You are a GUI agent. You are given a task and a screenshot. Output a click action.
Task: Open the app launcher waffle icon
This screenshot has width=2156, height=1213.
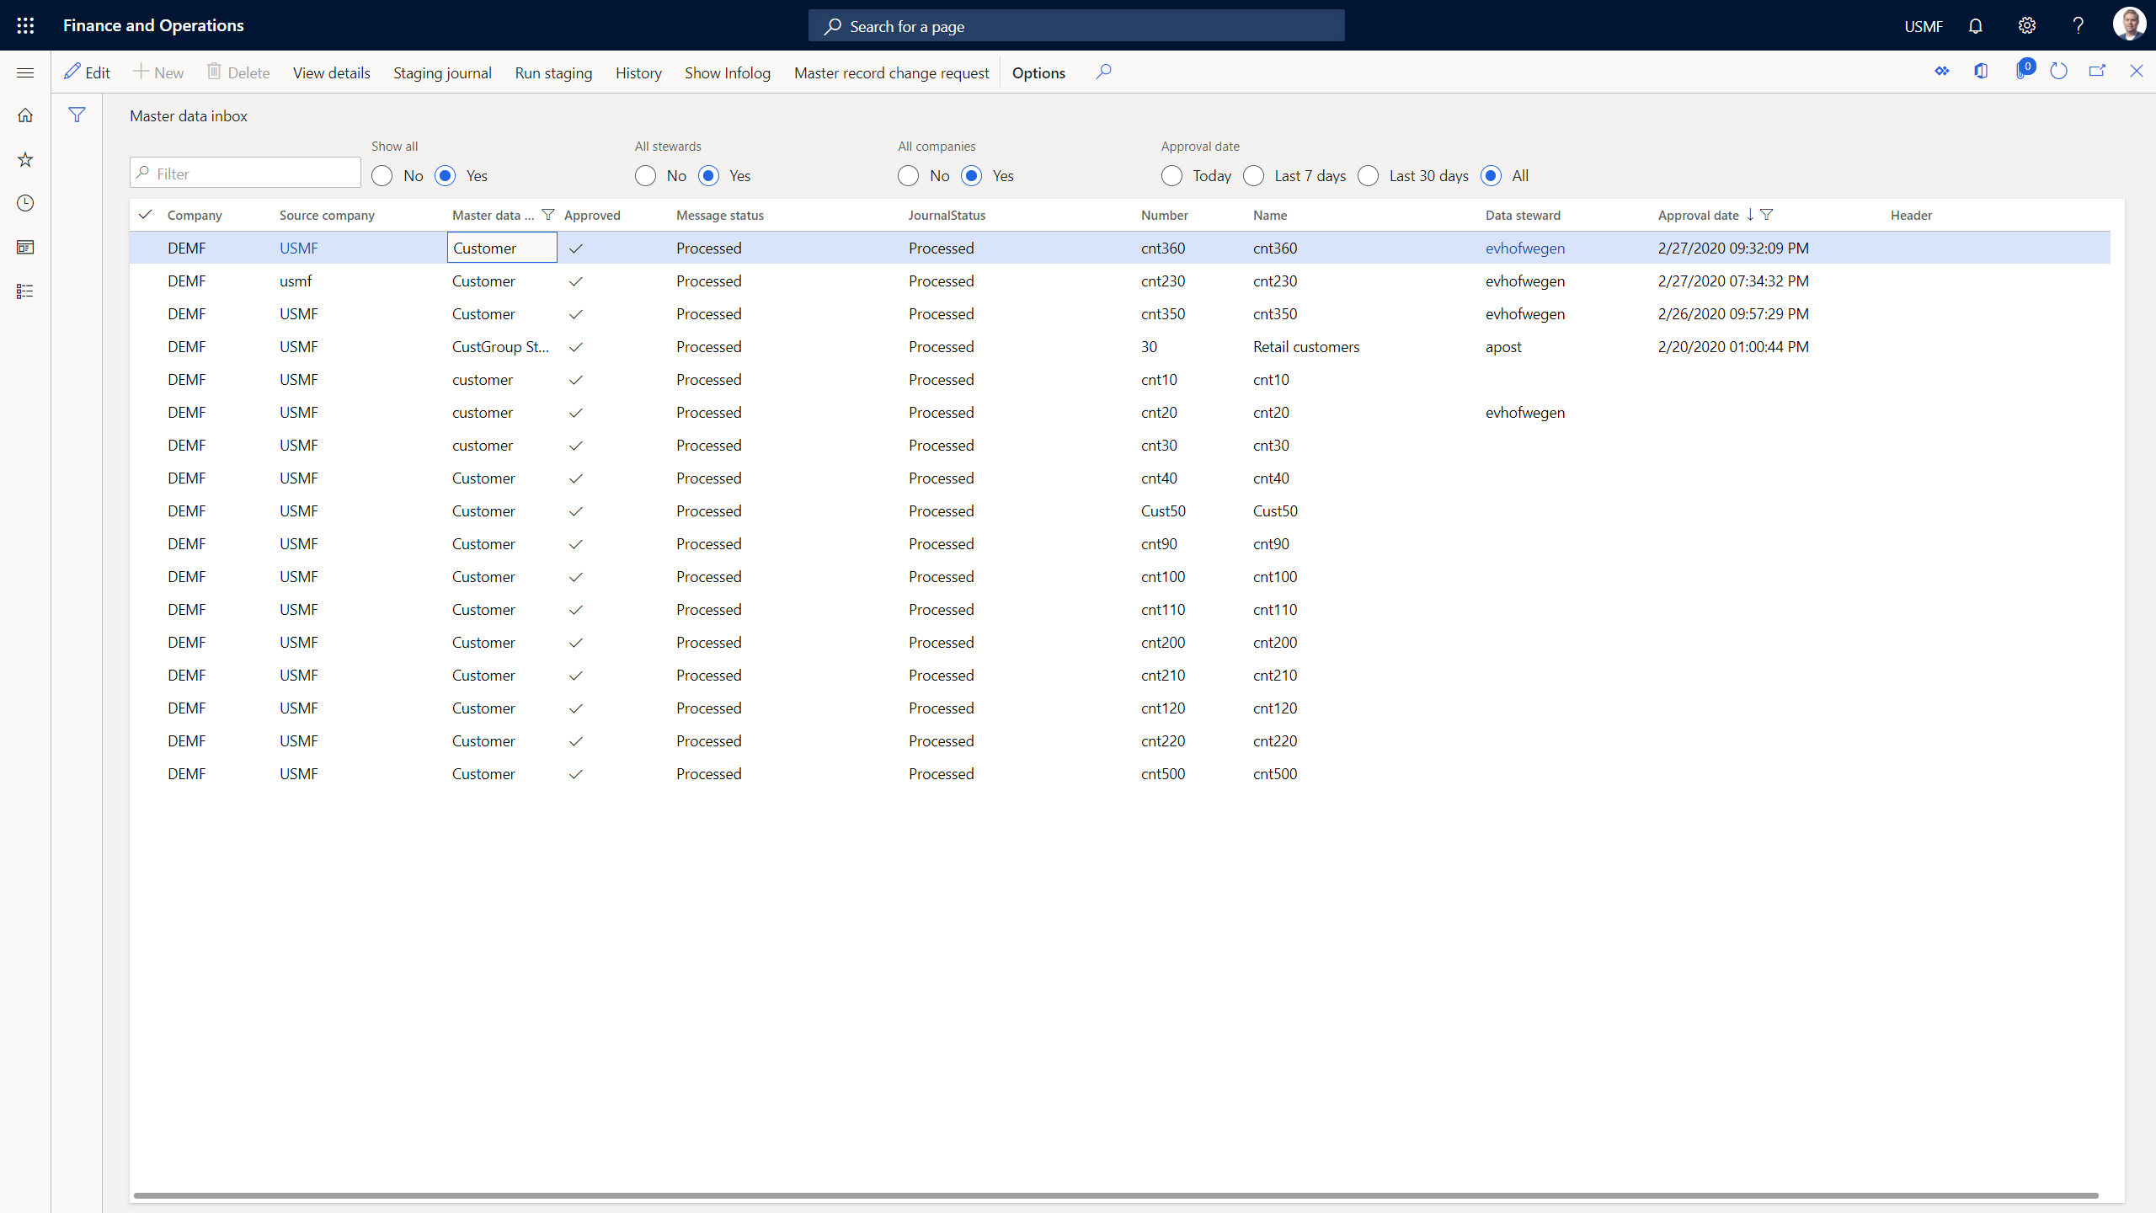(25, 25)
